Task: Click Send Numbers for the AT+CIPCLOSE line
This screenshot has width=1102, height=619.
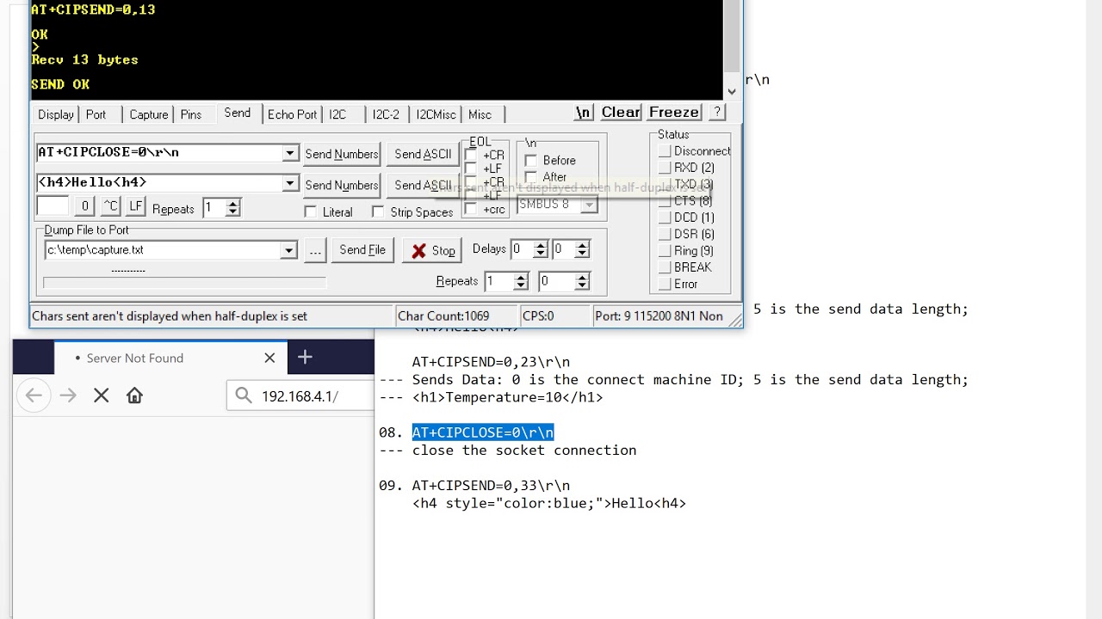Action: pyautogui.click(x=342, y=154)
